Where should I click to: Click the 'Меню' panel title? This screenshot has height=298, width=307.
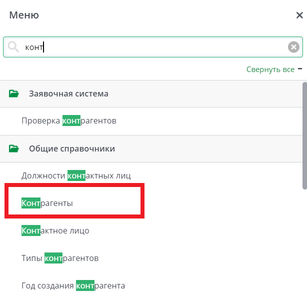coord(24,15)
